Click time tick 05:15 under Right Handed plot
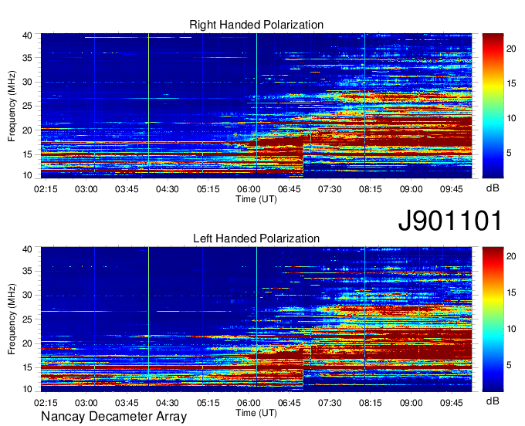Screen dimensions: 525x426 [x=208, y=189]
